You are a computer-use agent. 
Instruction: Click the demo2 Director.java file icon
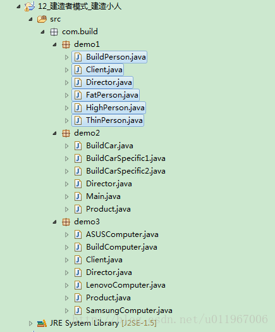[x=78, y=184]
